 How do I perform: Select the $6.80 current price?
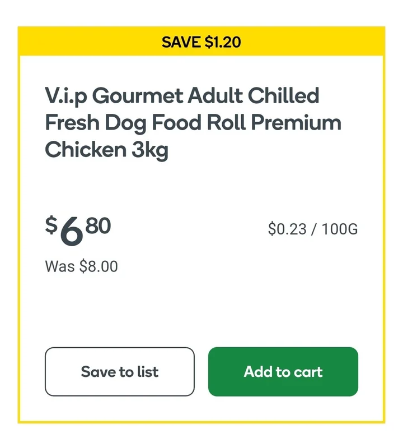point(78,231)
